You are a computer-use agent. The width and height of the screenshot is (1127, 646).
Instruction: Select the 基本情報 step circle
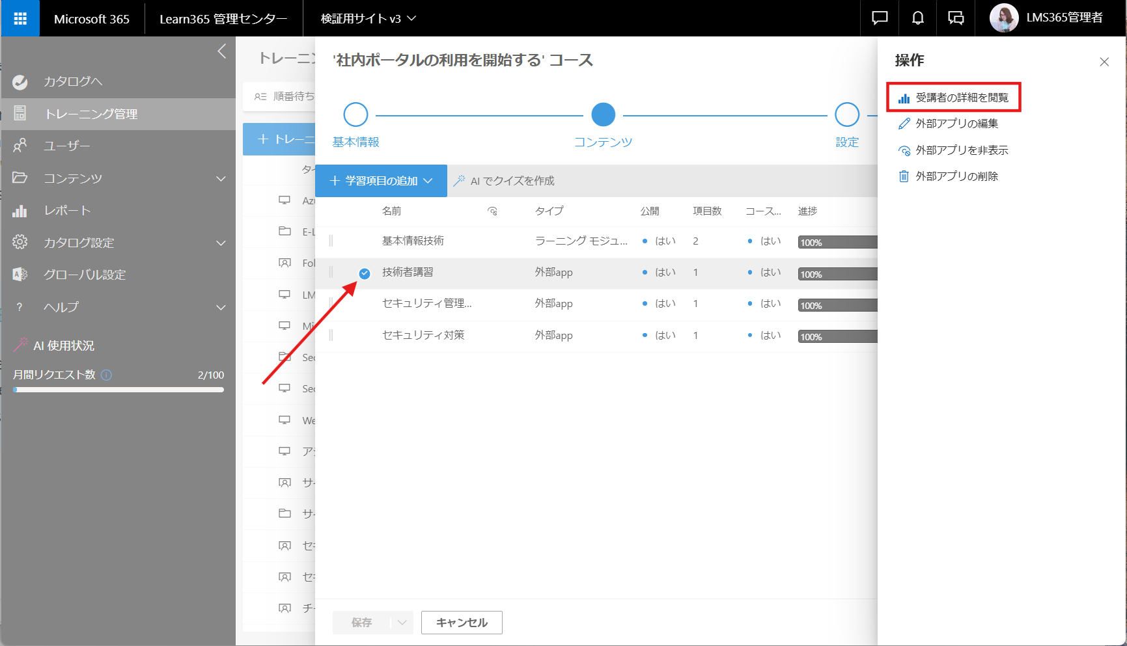355,114
